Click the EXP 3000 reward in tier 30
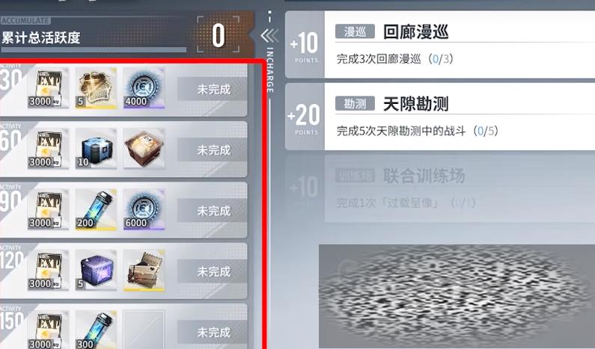This screenshot has width=595, height=349. tap(48, 88)
